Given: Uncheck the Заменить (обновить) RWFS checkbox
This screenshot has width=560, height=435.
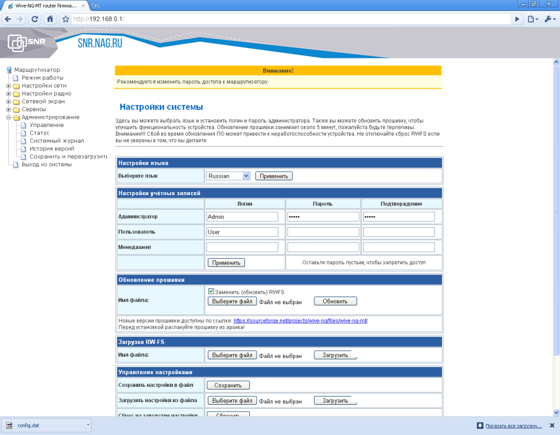Looking at the screenshot, I should click(211, 291).
